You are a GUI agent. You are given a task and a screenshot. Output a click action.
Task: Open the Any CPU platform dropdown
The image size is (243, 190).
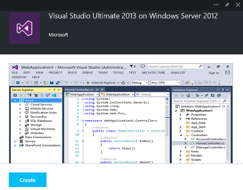(165, 83)
